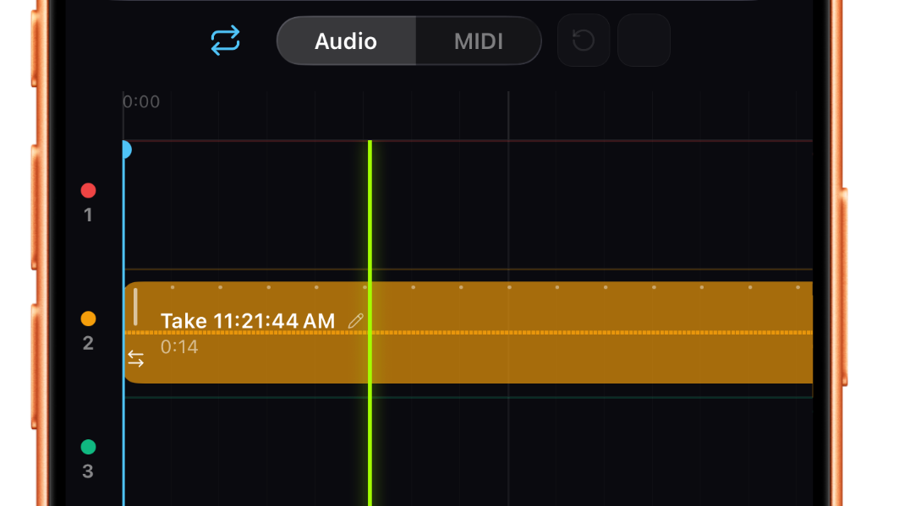Click the track number 1 label
This screenshot has width=910, height=506.
[x=88, y=215]
